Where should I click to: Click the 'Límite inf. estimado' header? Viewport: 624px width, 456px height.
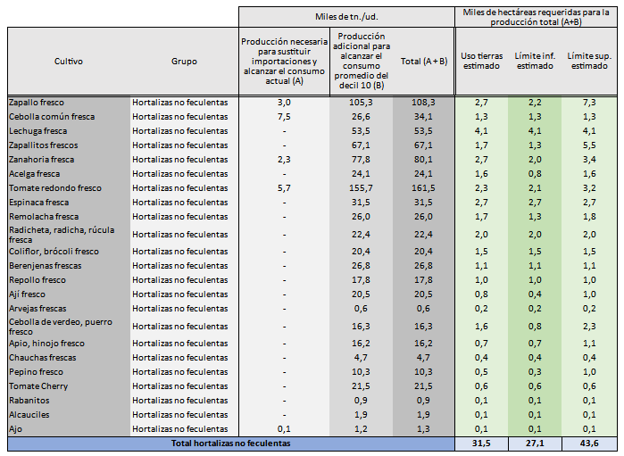[535, 61]
